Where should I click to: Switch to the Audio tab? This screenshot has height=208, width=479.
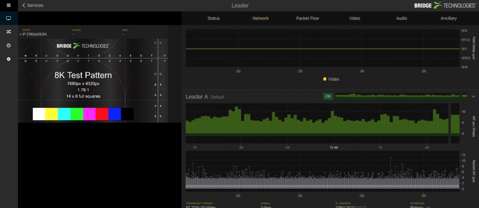click(401, 18)
